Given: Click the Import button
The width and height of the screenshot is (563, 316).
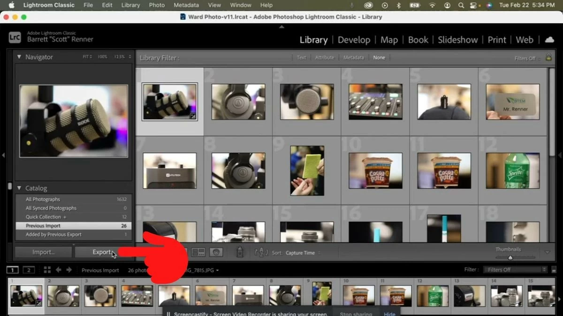Looking at the screenshot, I should [x=43, y=252].
